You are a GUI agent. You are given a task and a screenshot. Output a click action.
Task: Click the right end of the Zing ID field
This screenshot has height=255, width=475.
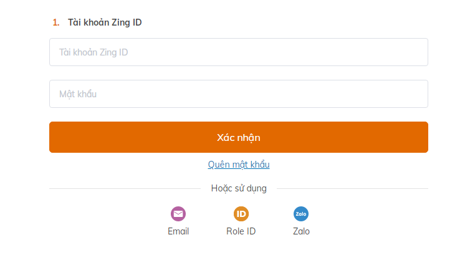(x=415, y=52)
